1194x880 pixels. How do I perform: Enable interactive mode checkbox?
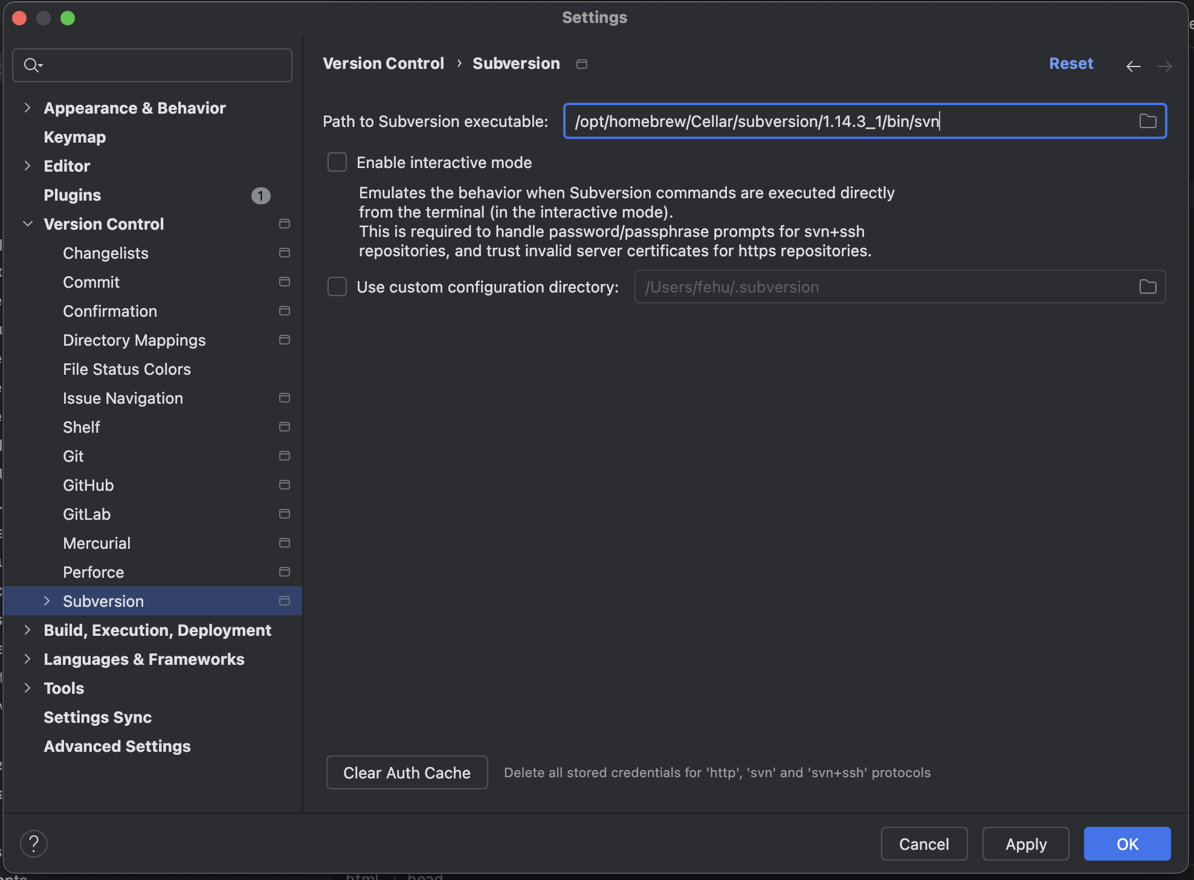click(337, 162)
